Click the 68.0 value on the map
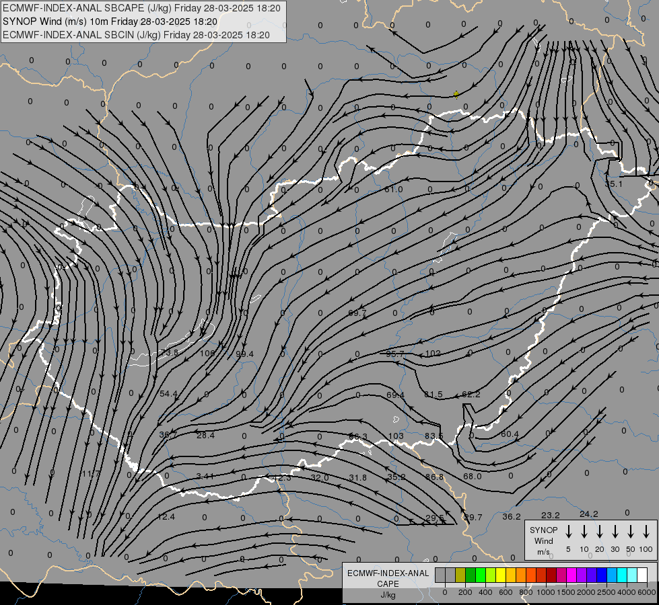 (x=473, y=476)
